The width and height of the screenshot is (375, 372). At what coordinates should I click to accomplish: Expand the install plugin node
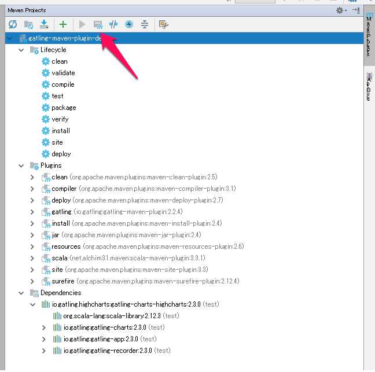(x=32, y=223)
